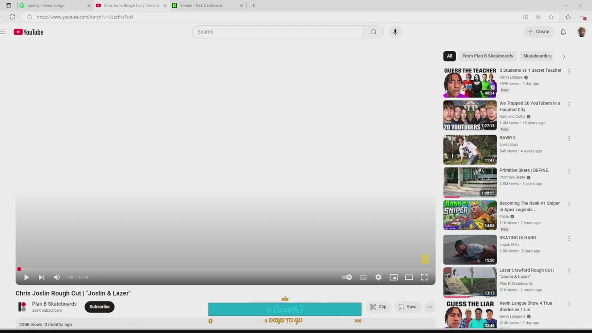The image size is (592, 333).
Task: Start voice search with the microphone icon
Action: pyautogui.click(x=395, y=32)
